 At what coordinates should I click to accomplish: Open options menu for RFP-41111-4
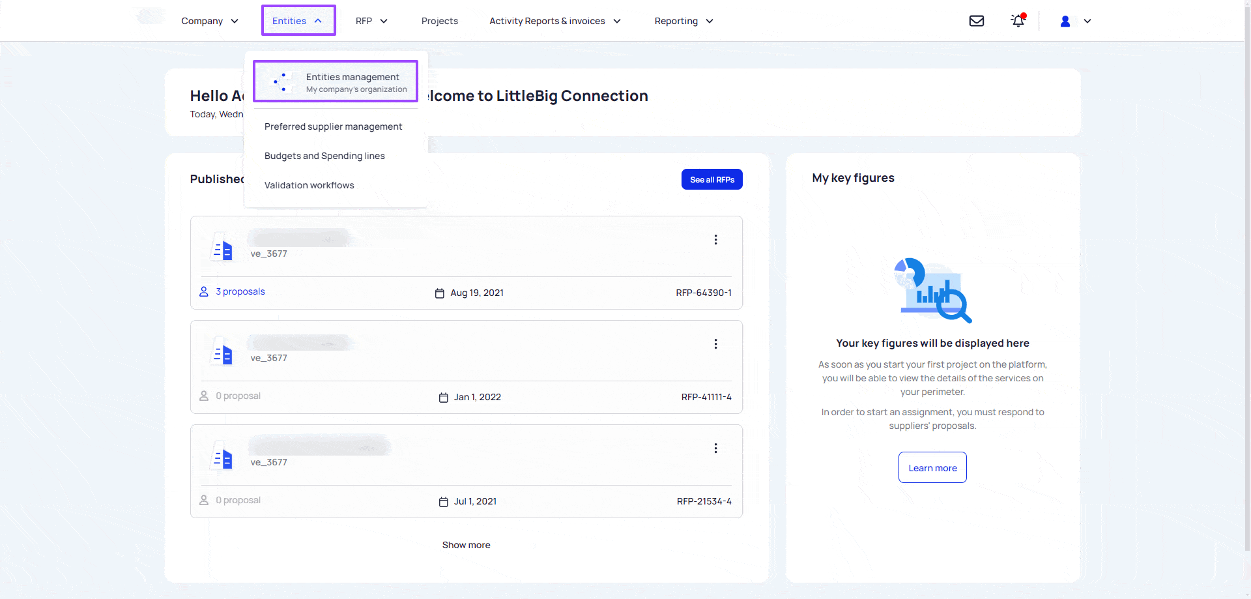tap(715, 344)
